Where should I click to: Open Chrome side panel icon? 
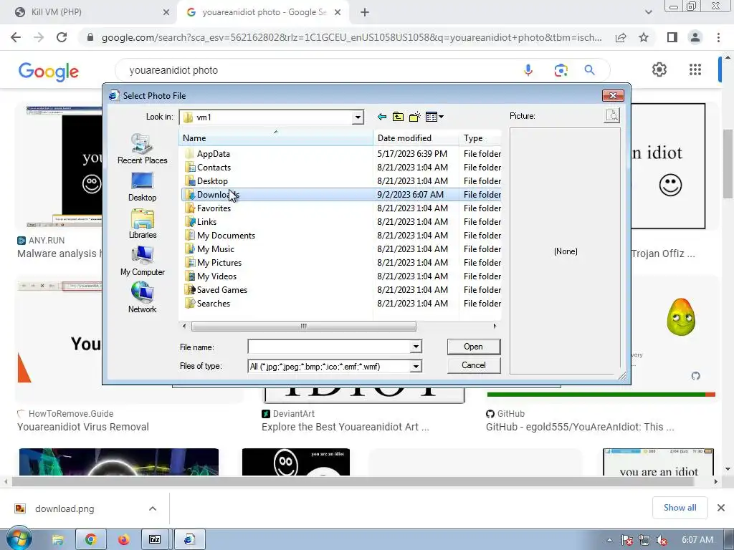tap(672, 37)
